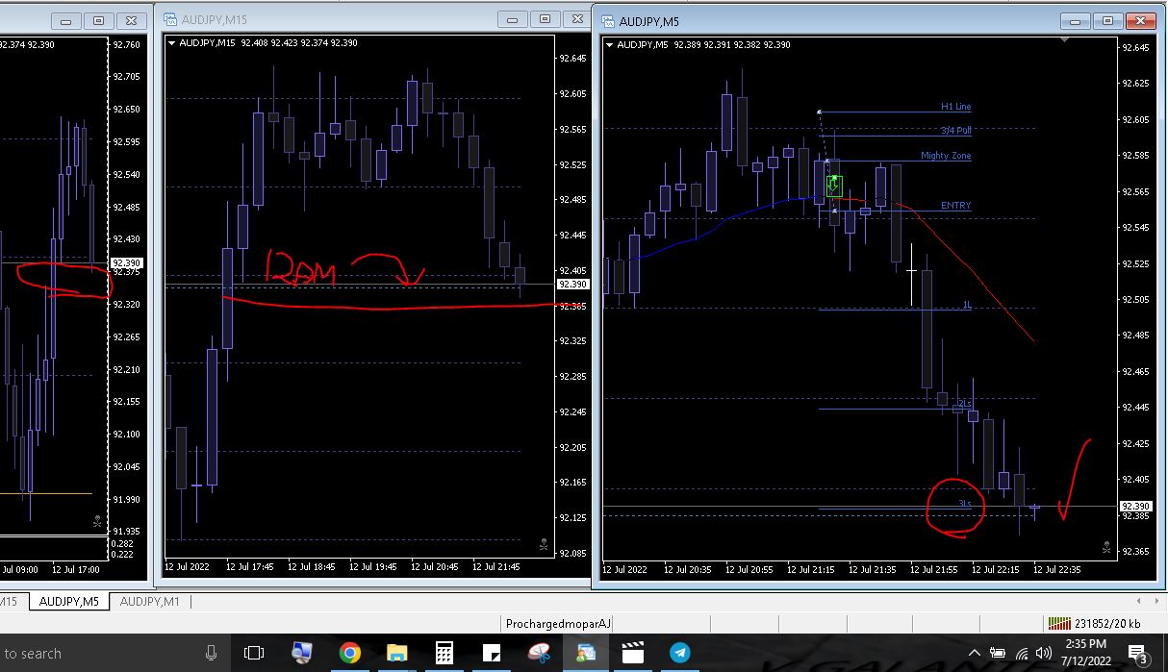Screen dimensions: 1168x672
Task: Close the leftmost chart window
Action: [134, 20]
